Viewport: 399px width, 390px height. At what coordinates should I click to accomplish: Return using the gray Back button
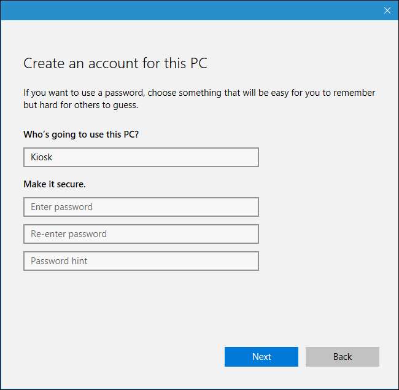point(342,357)
